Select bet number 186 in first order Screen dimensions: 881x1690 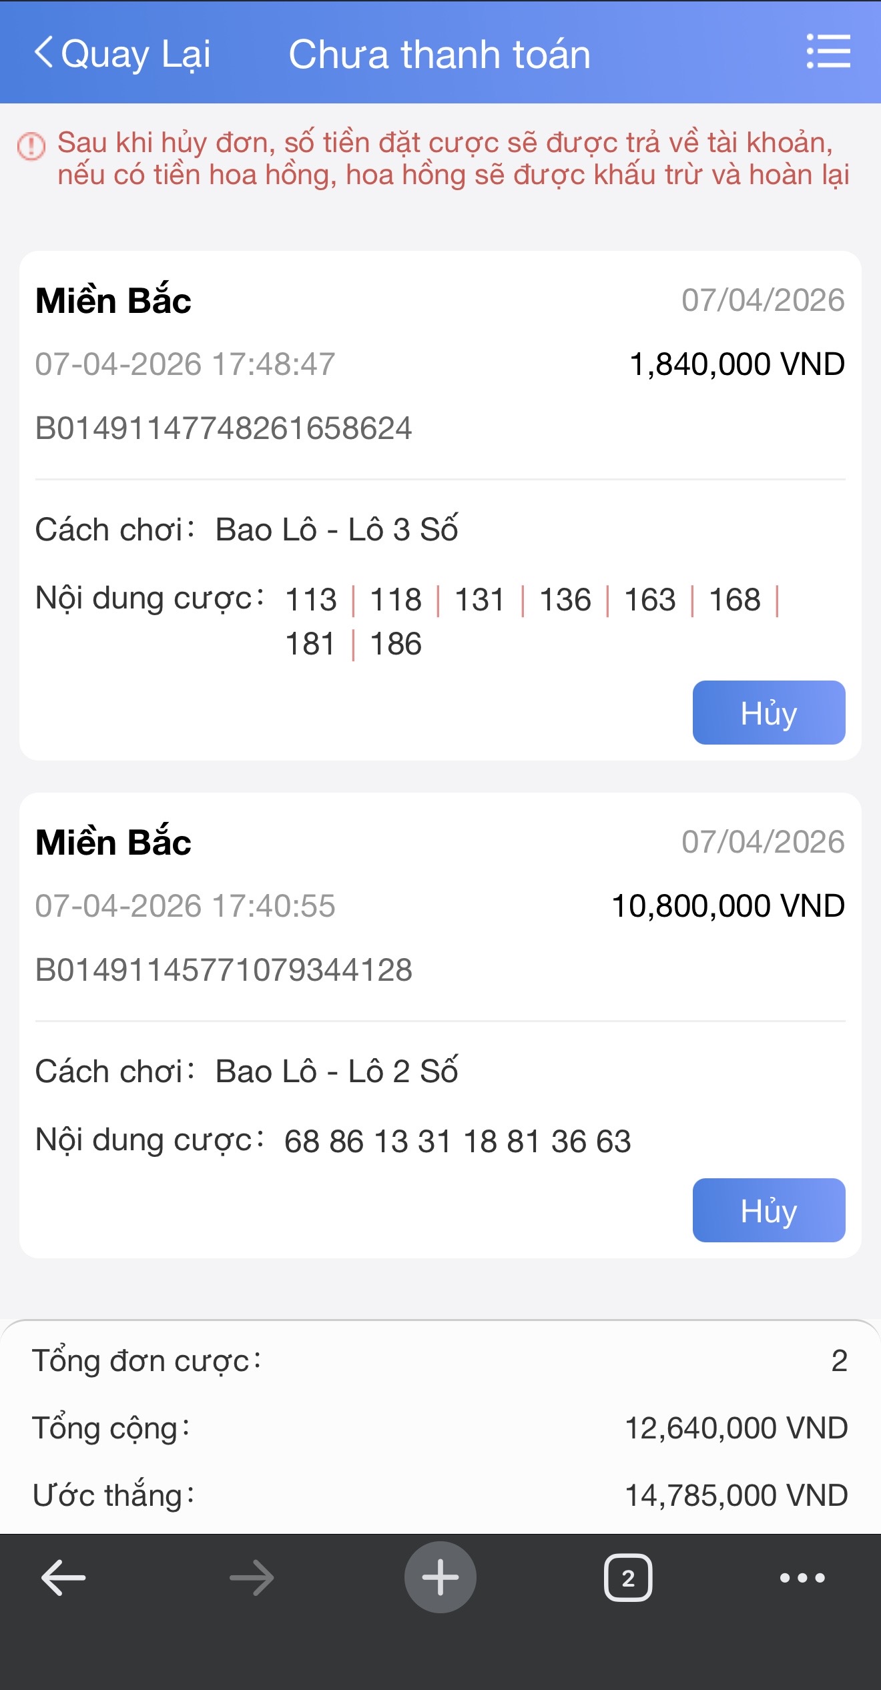coord(396,644)
